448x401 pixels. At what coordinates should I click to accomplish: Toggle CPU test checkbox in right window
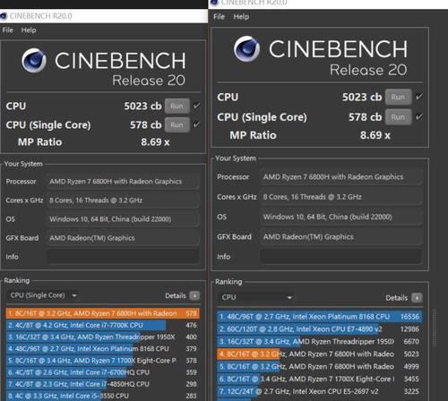(419, 97)
